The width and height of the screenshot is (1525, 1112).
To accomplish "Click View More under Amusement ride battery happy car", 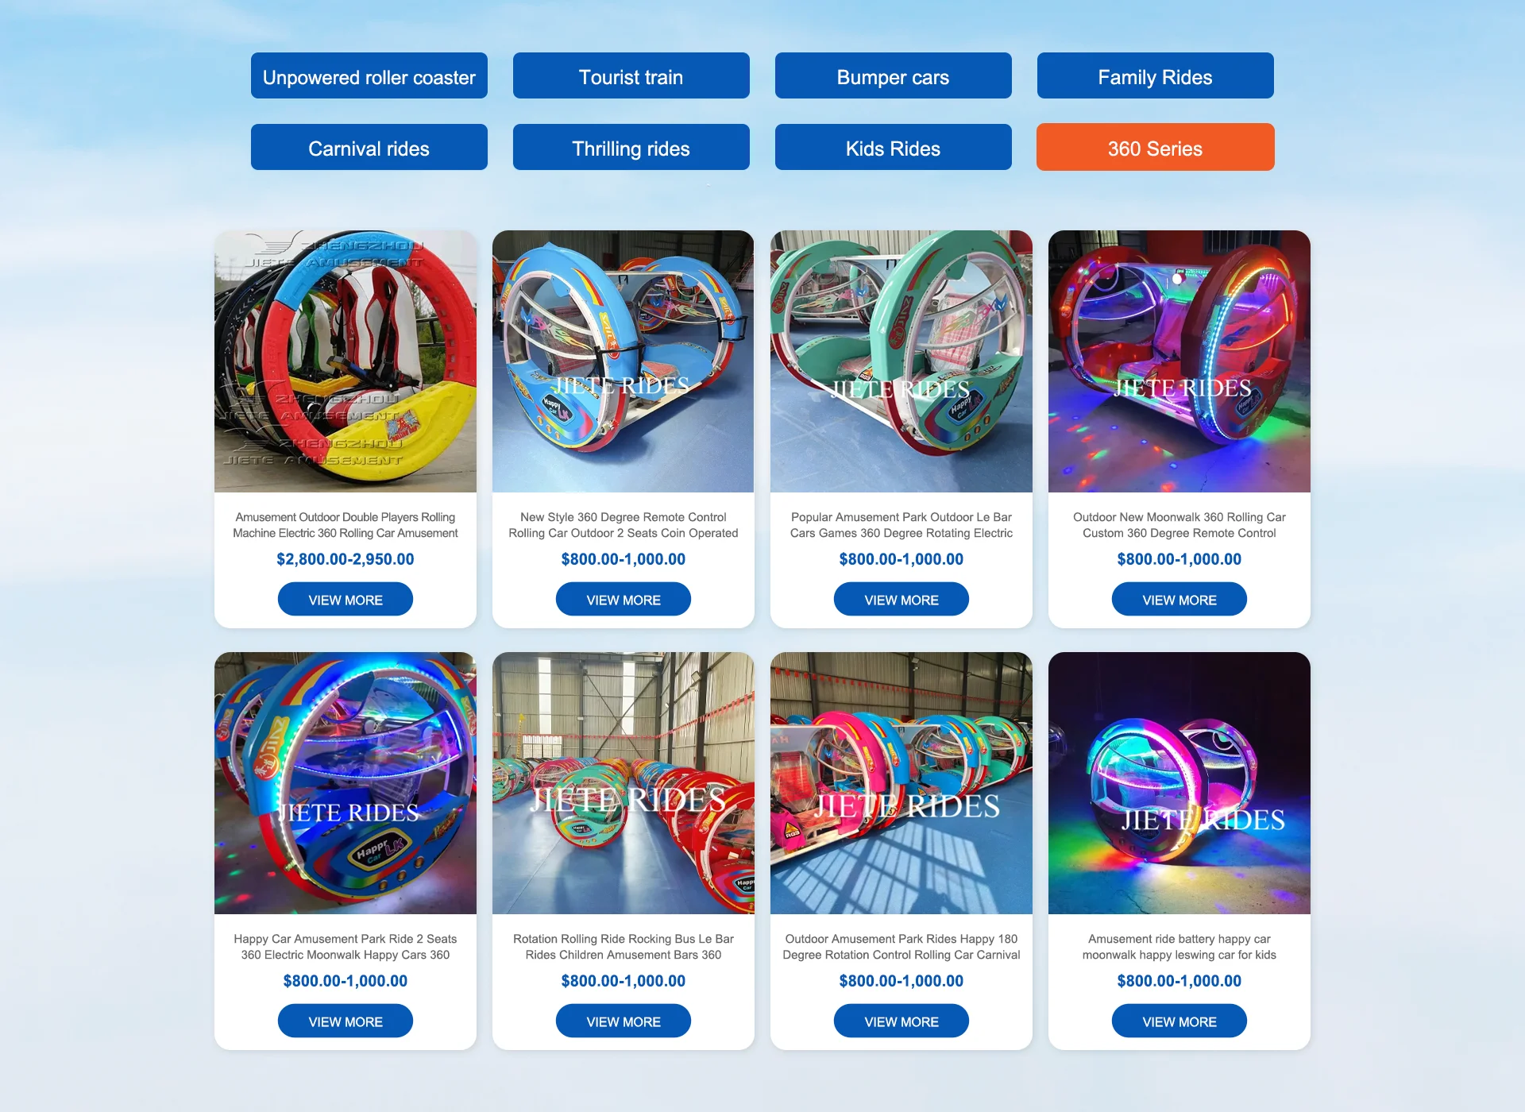I will (1179, 1021).
